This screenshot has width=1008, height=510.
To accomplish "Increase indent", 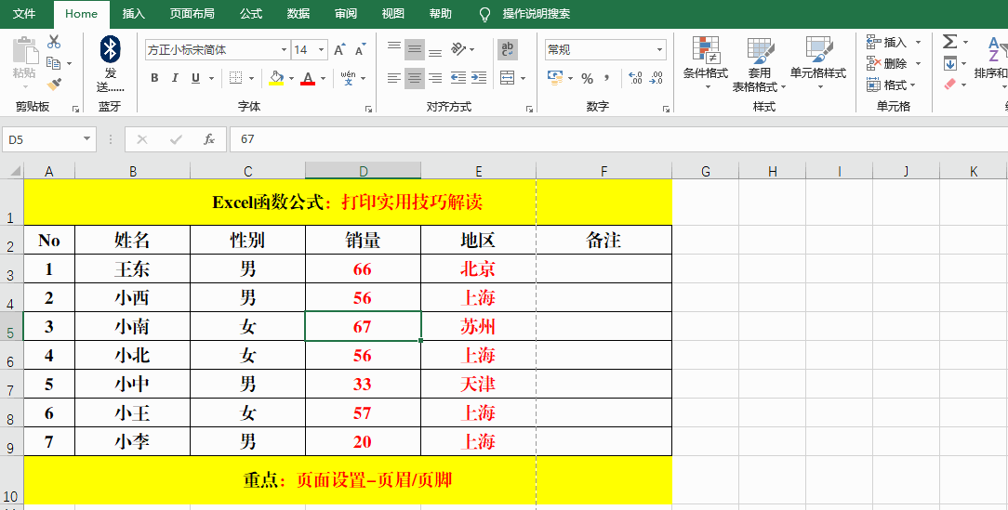I will [479, 78].
